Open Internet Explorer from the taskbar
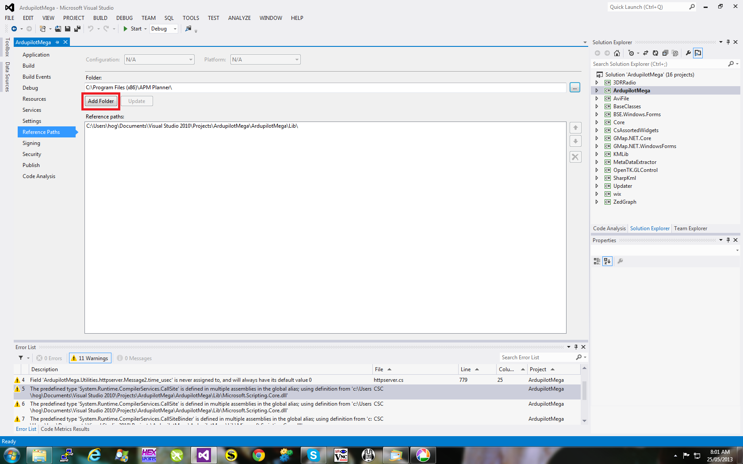The height and width of the screenshot is (464, 743). point(94,455)
